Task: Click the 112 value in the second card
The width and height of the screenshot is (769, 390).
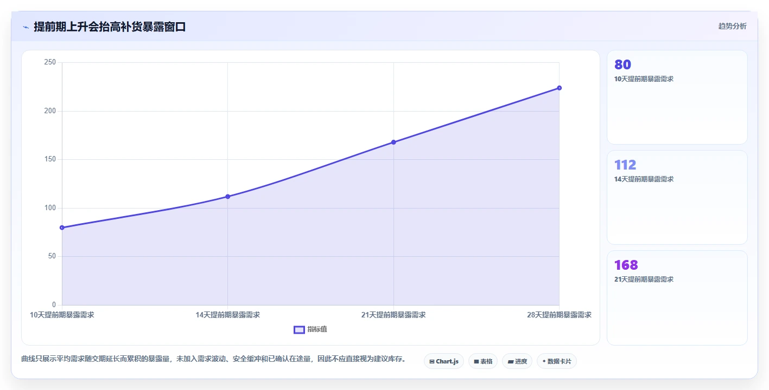Action: 625,165
